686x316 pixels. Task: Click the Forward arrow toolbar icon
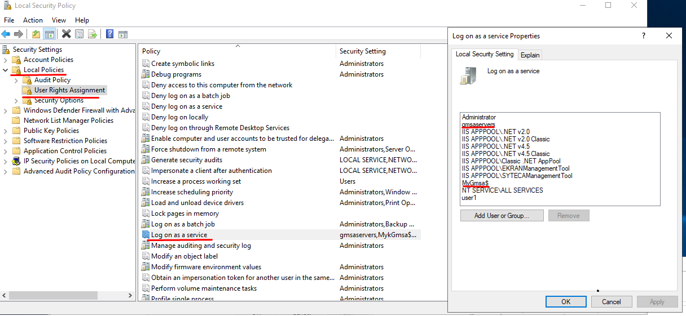[19, 34]
